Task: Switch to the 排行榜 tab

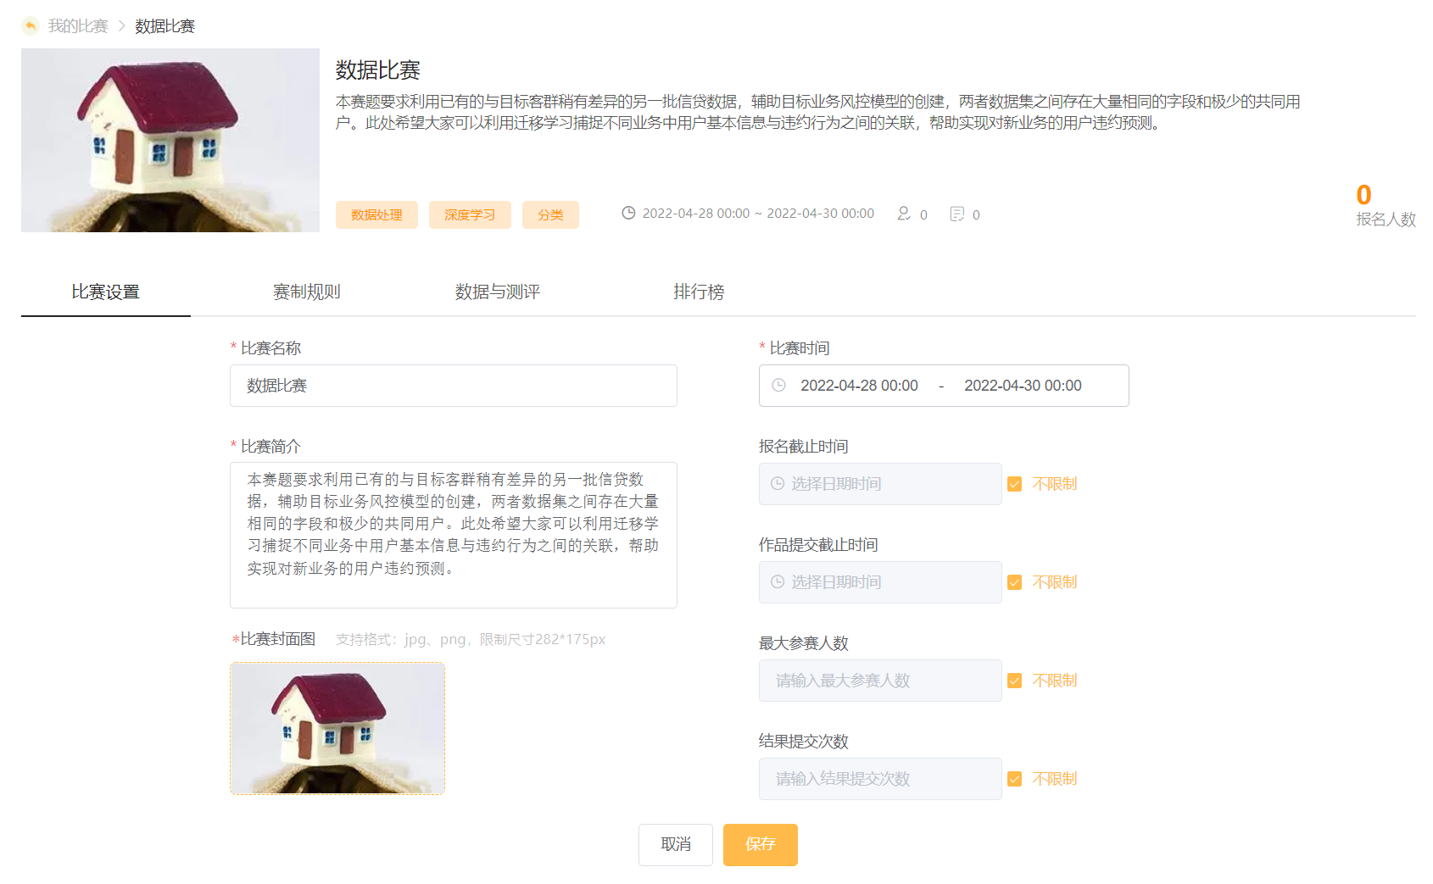Action: pyautogui.click(x=697, y=292)
